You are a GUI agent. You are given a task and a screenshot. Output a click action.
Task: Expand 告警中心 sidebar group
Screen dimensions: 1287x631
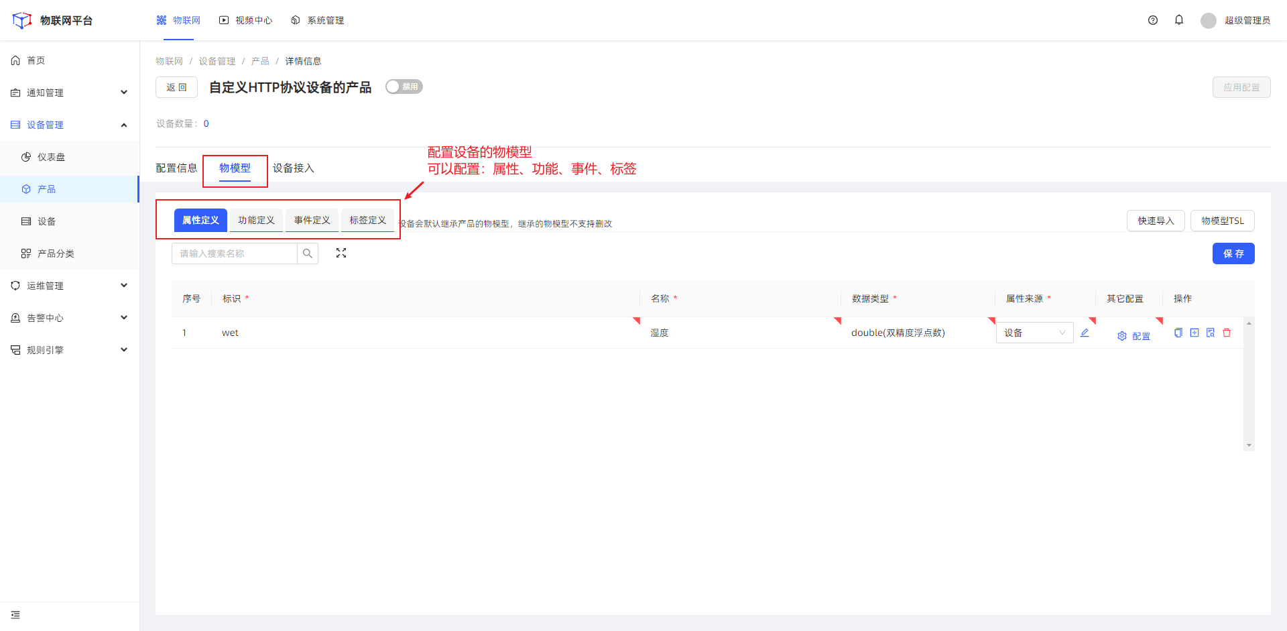[70, 318]
